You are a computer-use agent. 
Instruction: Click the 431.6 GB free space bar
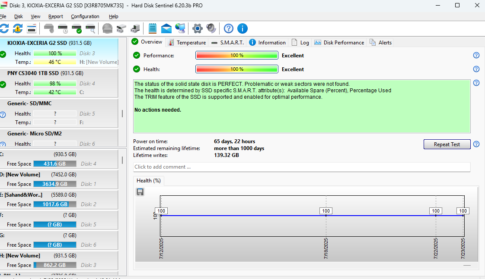click(55, 163)
